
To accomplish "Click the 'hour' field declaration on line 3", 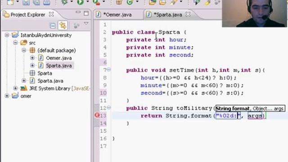I will tap(176, 40).
